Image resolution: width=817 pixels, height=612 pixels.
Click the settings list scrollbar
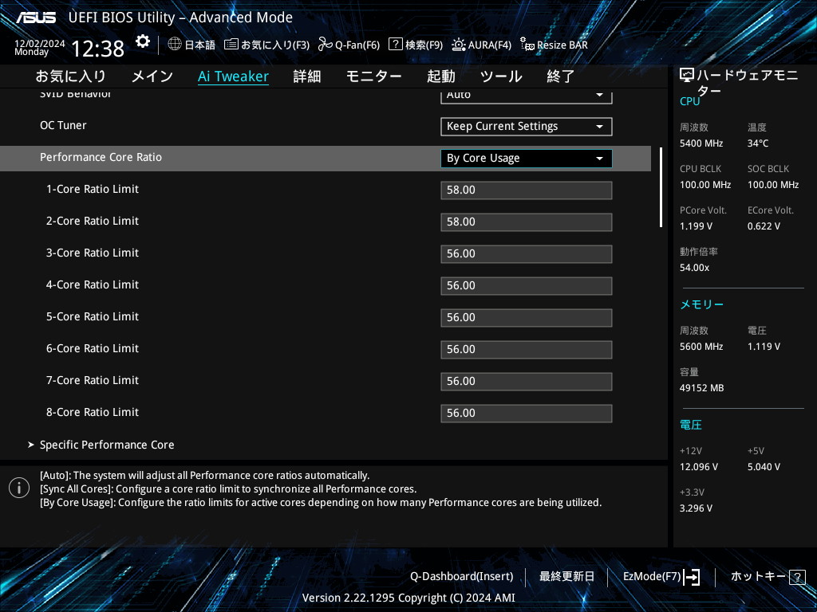661,187
